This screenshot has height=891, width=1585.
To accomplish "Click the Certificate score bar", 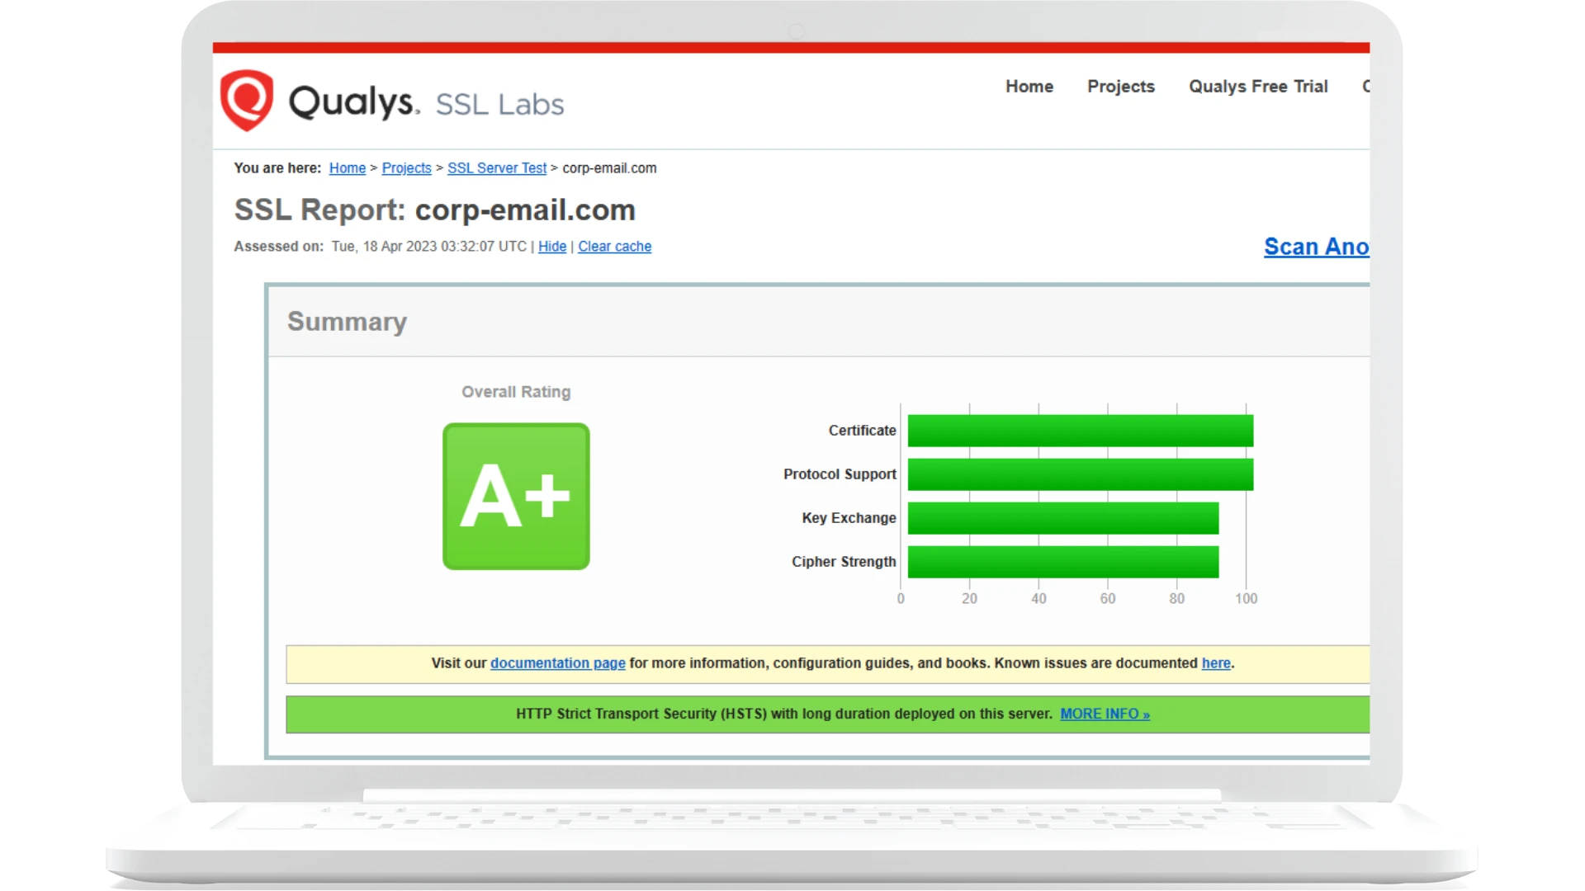I will pyautogui.click(x=1080, y=431).
